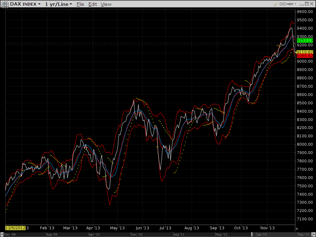The height and width of the screenshot is (237, 316).
Task: Click the Mar '13 time axis label
Action: (x=70, y=228)
